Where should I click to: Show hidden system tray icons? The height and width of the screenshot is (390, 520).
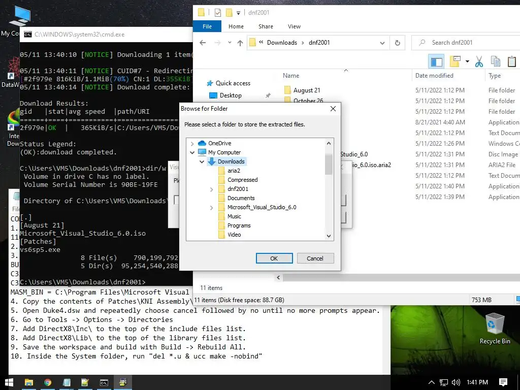[x=432, y=382]
